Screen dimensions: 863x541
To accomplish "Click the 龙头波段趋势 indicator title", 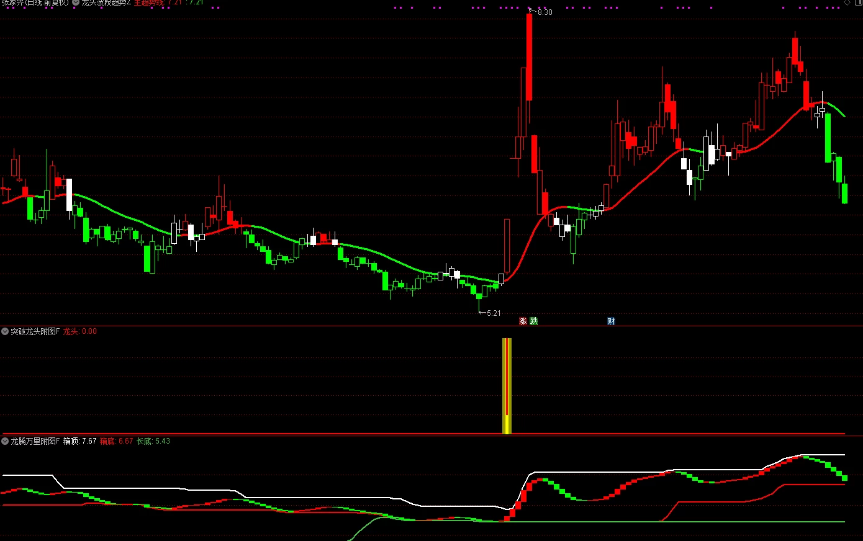I will pos(106,2).
